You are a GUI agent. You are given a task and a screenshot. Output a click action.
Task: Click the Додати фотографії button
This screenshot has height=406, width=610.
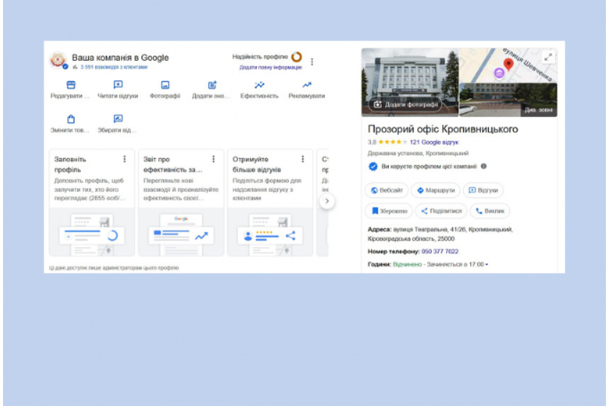coord(405,105)
